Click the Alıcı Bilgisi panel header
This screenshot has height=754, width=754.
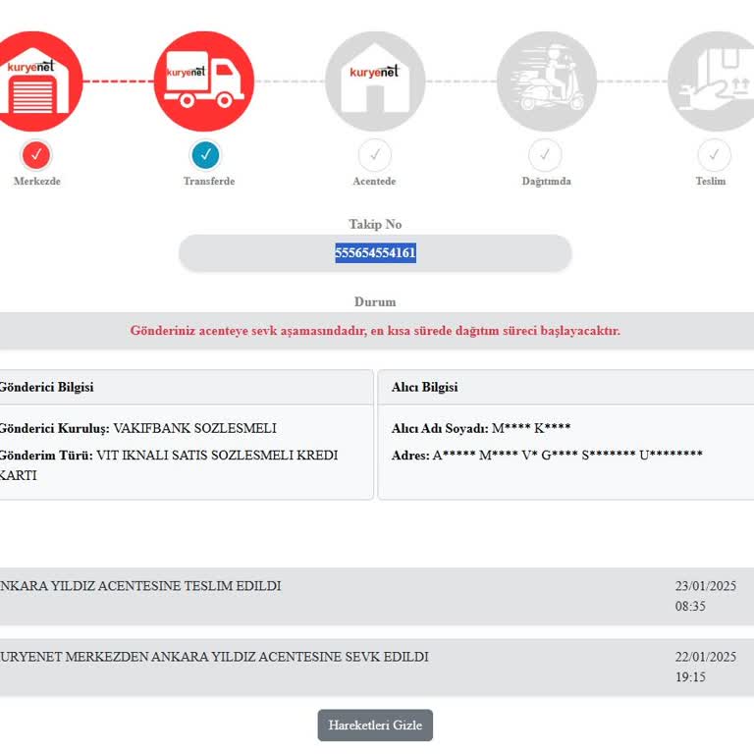(x=565, y=387)
